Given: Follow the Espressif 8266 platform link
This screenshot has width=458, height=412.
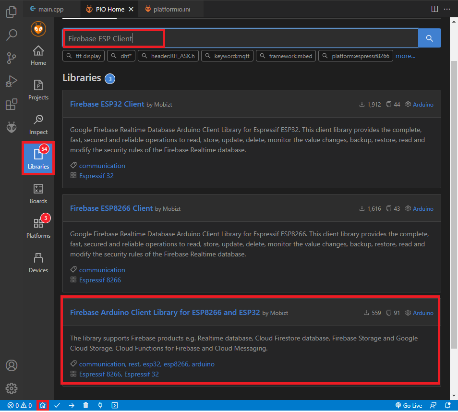Looking at the screenshot, I should coord(99,279).
